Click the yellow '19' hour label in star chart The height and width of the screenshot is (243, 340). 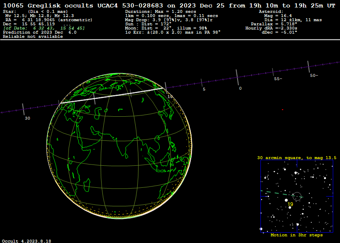pos(290,204)
